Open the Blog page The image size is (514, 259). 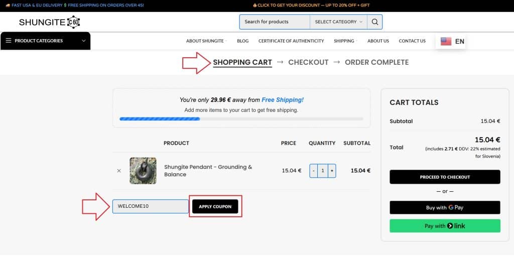coord(242,41)
